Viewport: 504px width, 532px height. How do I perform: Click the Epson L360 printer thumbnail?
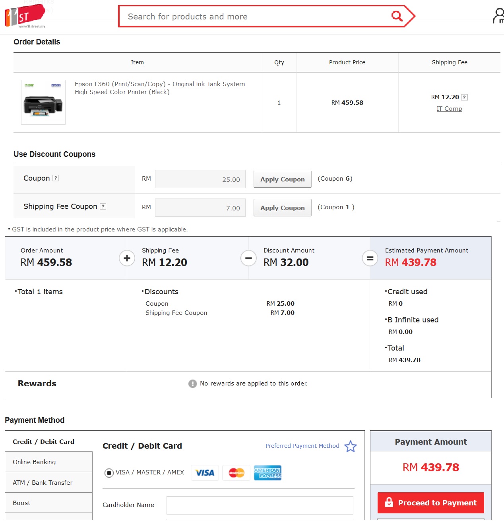pos(43,102)
